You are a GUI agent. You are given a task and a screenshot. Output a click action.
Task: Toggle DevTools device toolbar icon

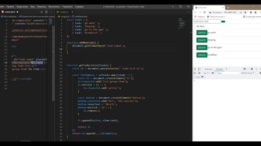199,69
